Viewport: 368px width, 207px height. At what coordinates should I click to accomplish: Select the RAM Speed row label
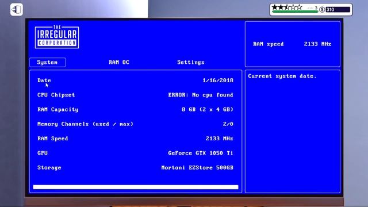[53, 139]
